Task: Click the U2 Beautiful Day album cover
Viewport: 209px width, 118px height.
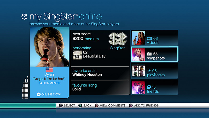Action: tap(77, 55)
